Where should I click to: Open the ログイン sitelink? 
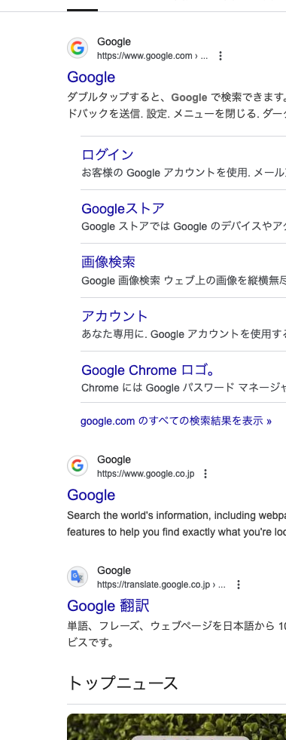coord(108,155)
